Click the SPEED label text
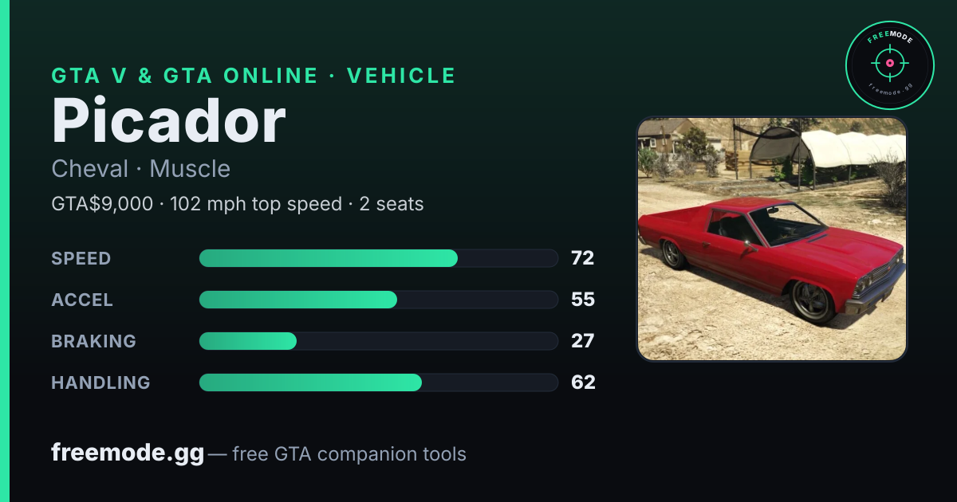This screenshot has height=502, width=957. [x=81, y=258]
